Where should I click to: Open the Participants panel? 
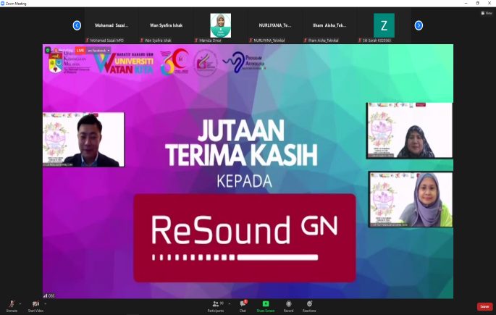[x=216, y=304]
